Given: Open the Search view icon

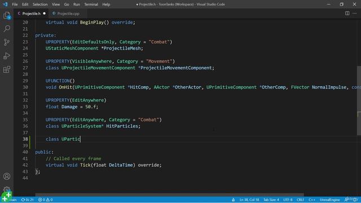Looking at the screenshot, I should pyautogui.click(x=7, y=29).
